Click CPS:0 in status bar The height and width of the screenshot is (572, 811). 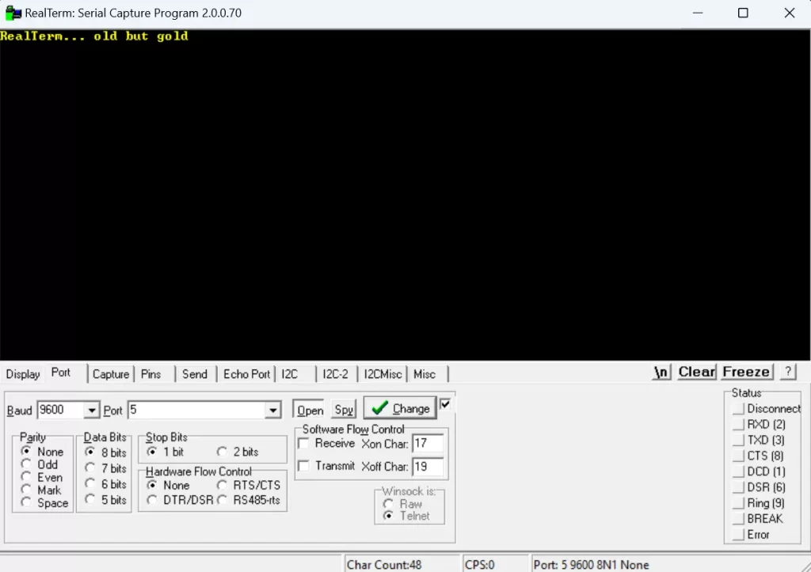click(479, 565)
